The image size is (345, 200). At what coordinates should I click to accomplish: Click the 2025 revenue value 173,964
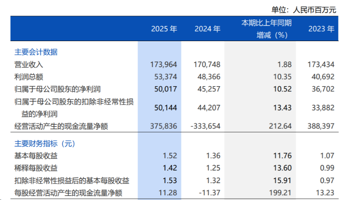pos(164,65)
